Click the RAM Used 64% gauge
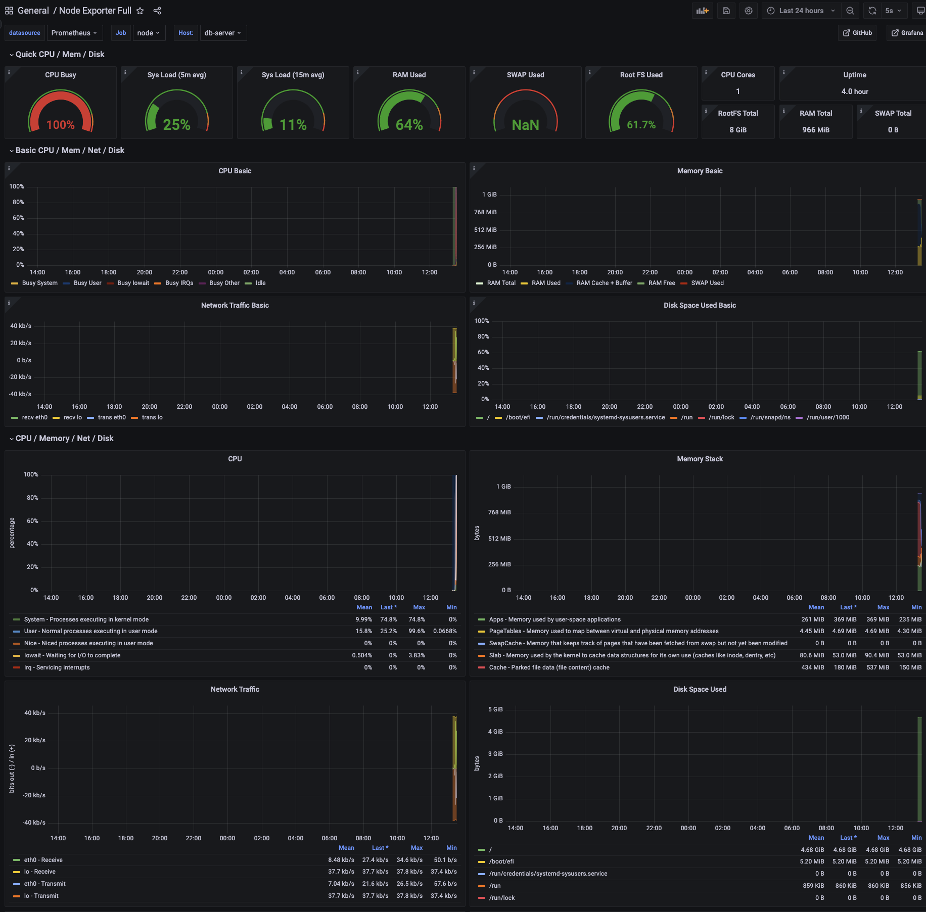Image resolution: width=926 pixels, height=912 pixels. click(x=409, y=111)
